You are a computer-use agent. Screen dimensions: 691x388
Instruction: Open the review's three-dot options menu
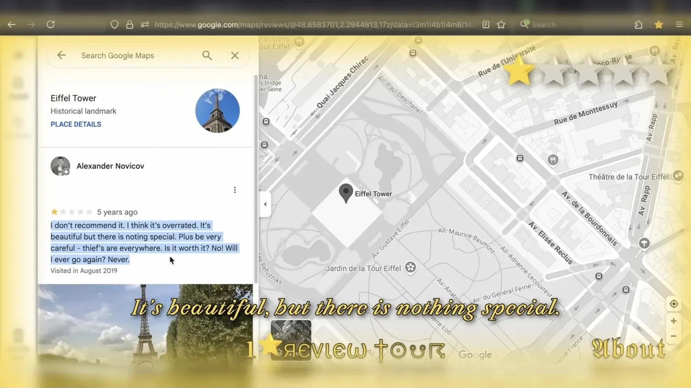tap(235, 190)
